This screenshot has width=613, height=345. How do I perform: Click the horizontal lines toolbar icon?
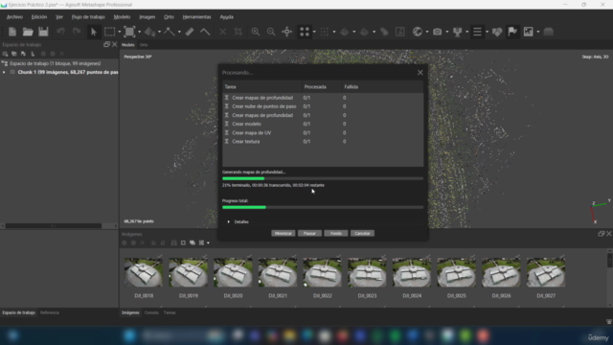pos(477,32)
